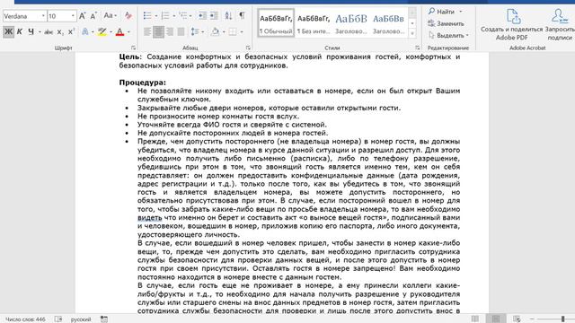
Task: Open underline style dropdown arrow
Action: [40, 32]
